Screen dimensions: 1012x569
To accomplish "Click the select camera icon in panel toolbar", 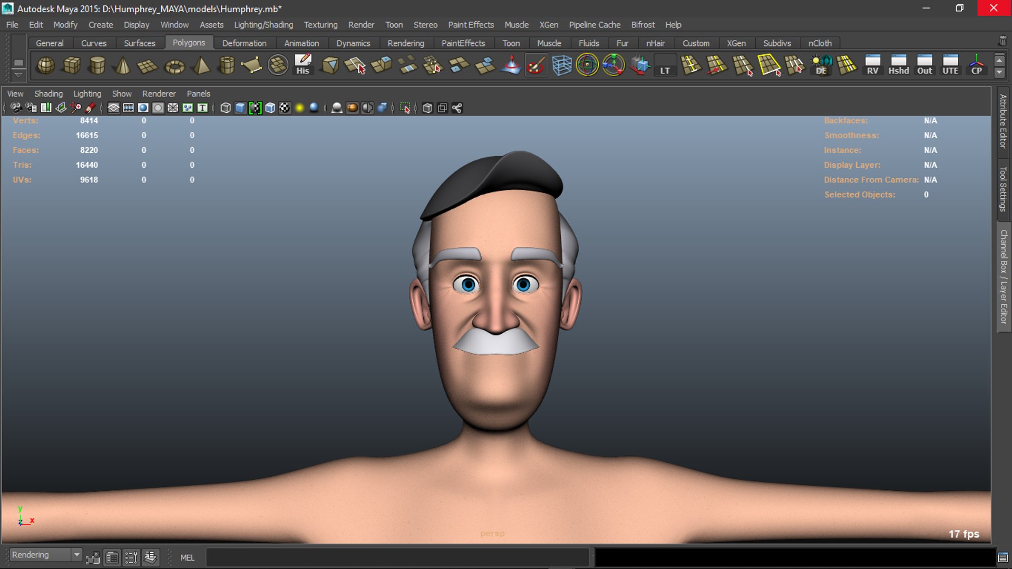I will [16, 108].
